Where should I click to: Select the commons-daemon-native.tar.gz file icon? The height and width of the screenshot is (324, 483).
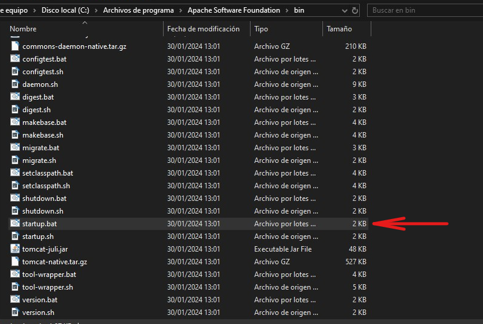[15, 46]
